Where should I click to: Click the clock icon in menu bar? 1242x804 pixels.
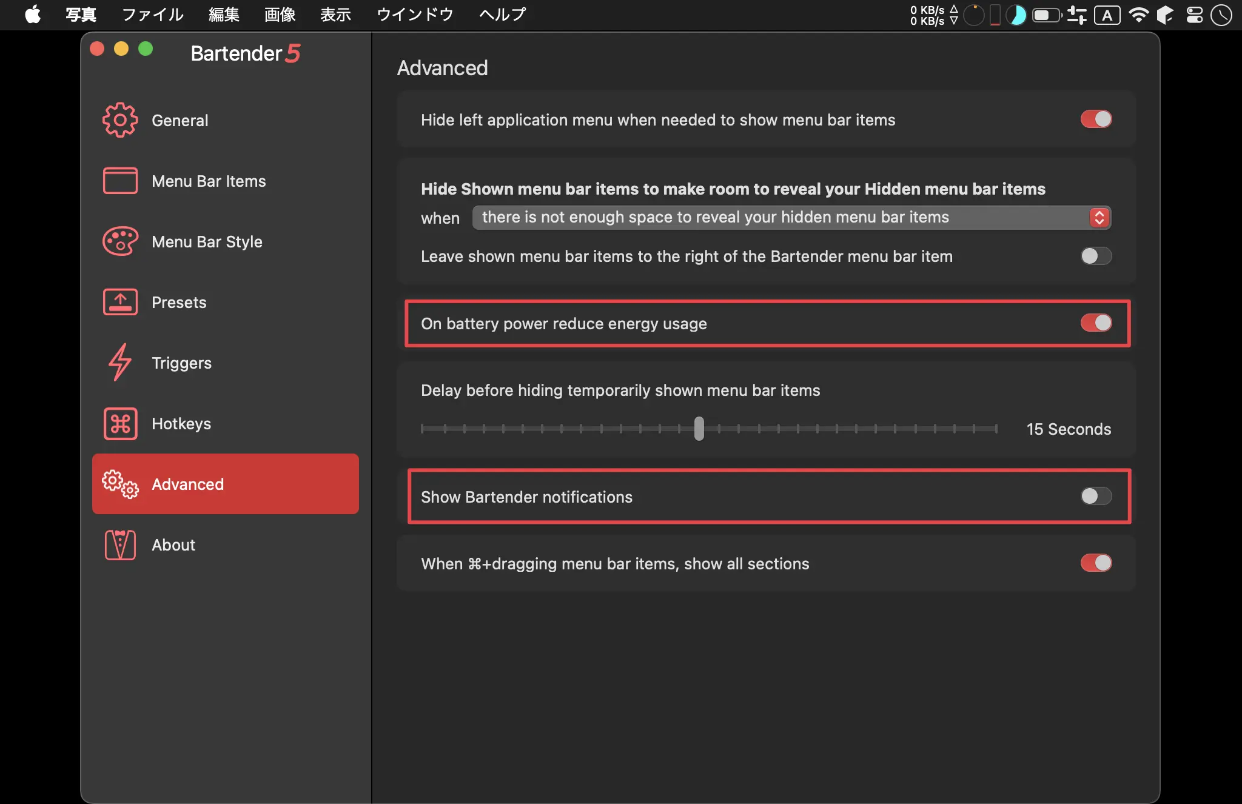click(x=1221, y=15)
